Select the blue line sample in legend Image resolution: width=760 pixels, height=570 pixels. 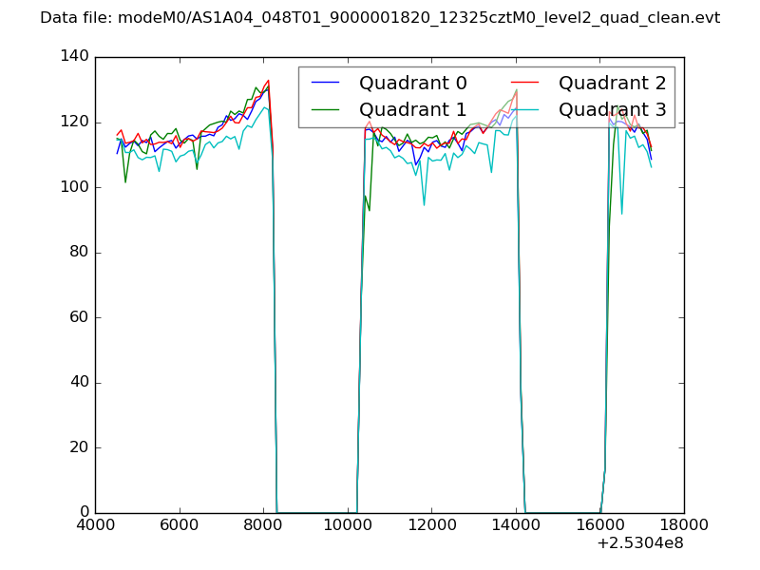[x=325, y=84]
